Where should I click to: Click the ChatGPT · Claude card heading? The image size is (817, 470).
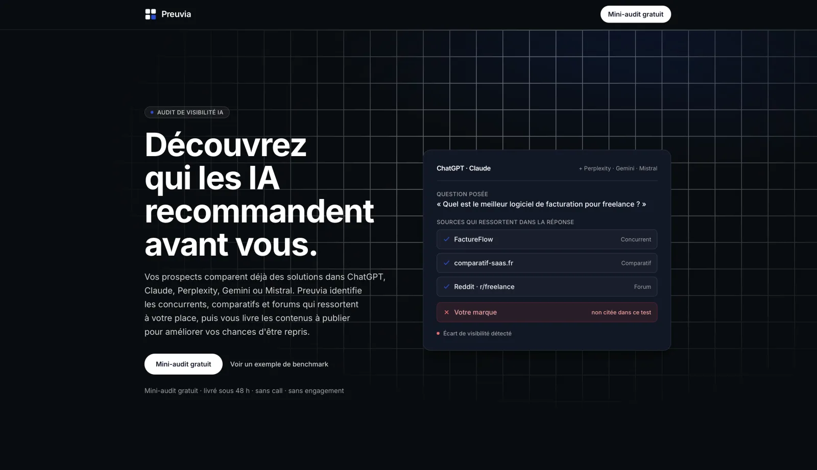(x=464, y=168)
